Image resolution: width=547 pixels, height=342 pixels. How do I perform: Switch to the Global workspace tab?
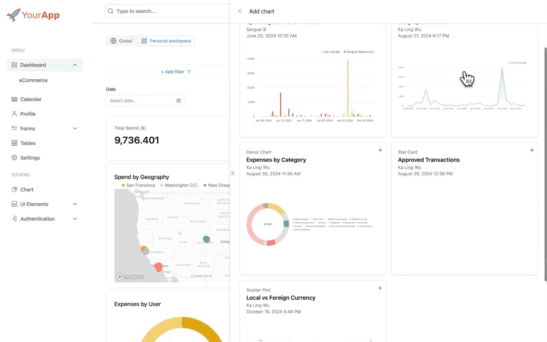[x=122, y=41]
